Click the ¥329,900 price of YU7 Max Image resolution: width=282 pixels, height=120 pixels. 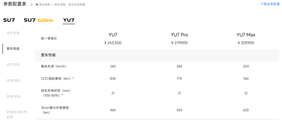click(x=246, y=43)
